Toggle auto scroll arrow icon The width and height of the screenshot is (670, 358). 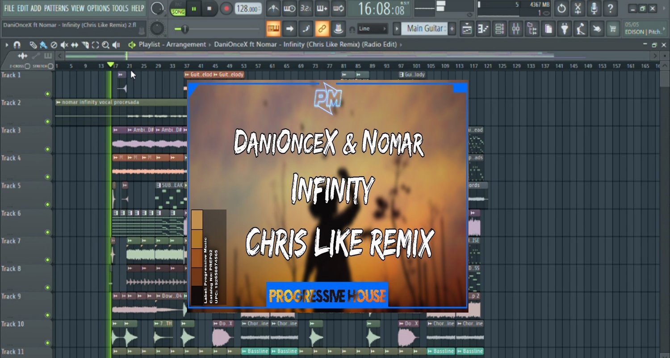pos(289,29)
